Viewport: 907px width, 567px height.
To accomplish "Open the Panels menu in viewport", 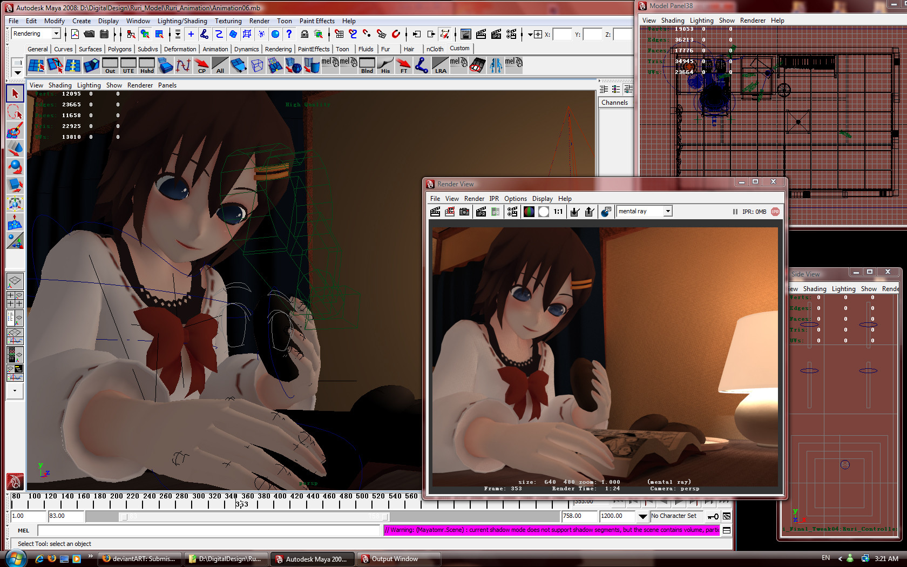I will tap(167, 85).
